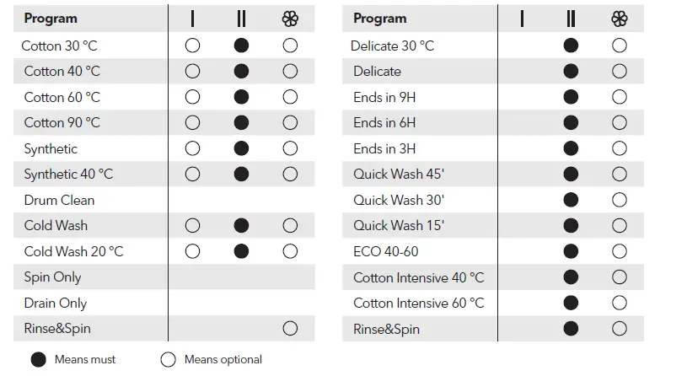Click compartment I symbol in right table header
The width and height of the screenshot is (687, 376).
(x=522, y=19)
